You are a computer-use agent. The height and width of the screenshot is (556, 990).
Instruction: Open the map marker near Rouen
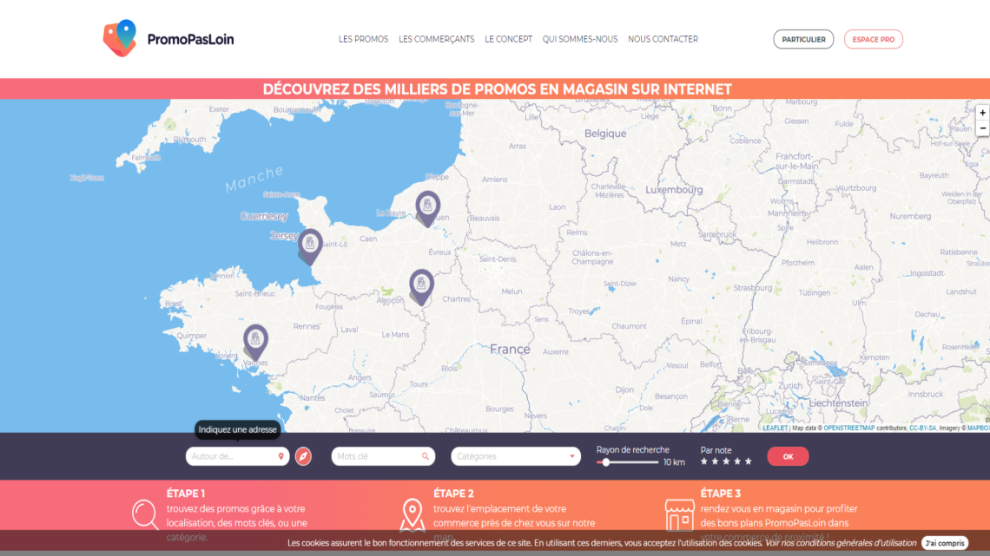[x=427, y=208]
